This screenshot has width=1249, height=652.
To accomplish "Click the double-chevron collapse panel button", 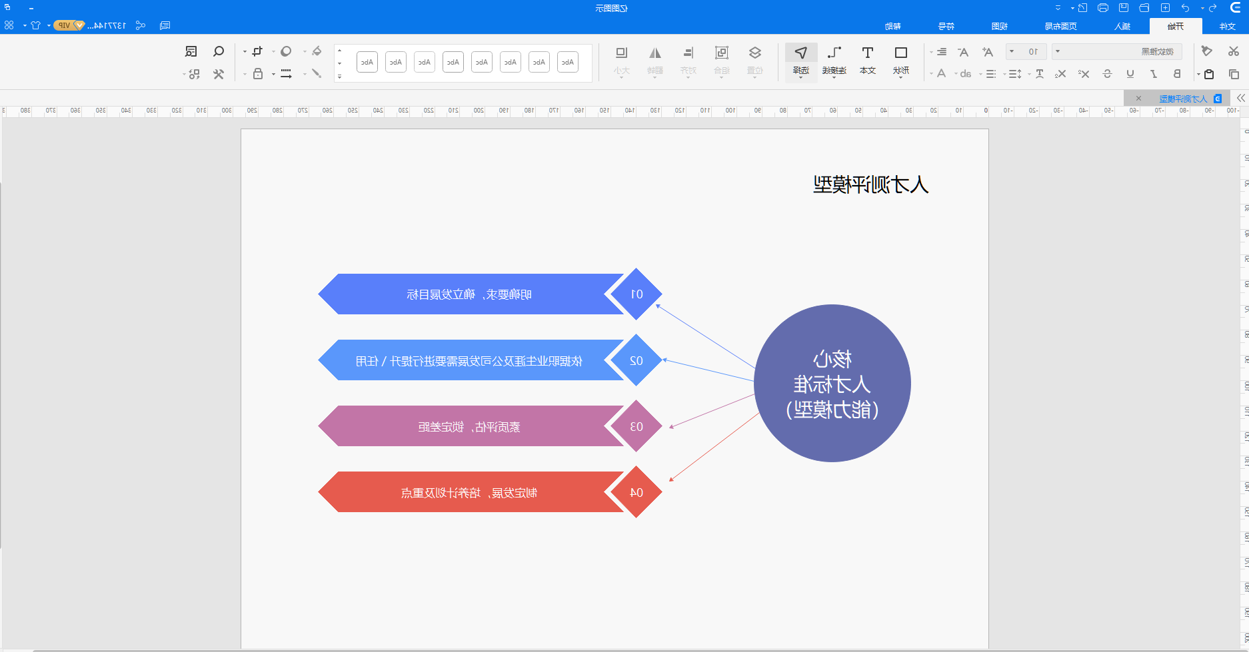I will click(1240, 98).
